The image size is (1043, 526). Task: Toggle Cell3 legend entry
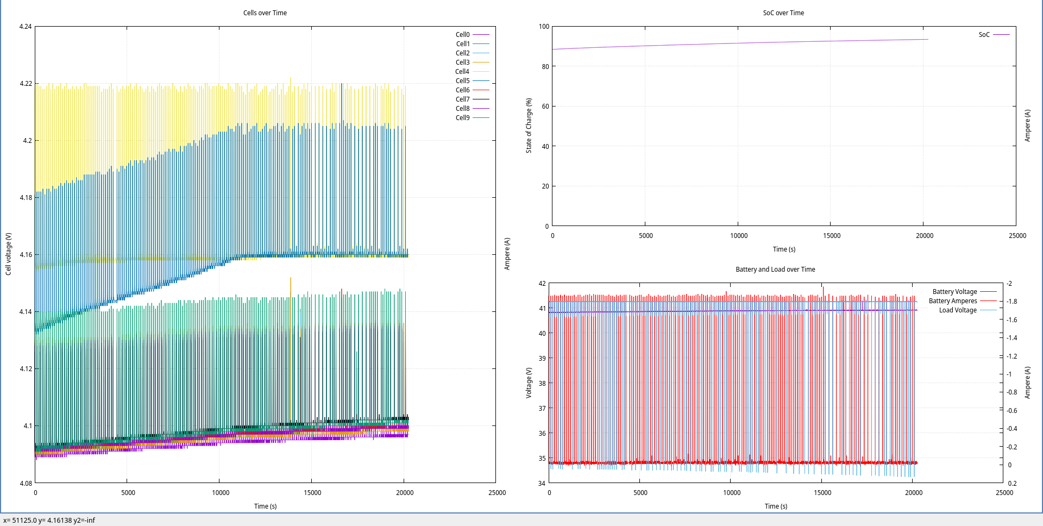point(472,62)
